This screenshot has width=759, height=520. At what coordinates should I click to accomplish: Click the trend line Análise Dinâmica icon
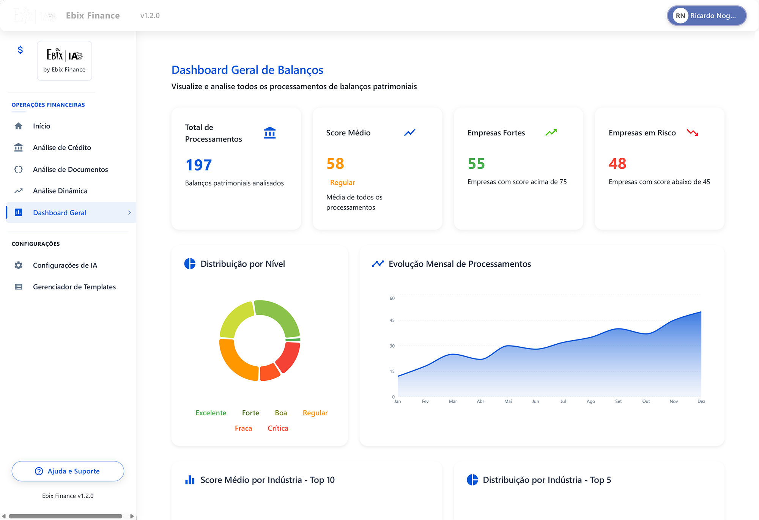coord(18,191)
